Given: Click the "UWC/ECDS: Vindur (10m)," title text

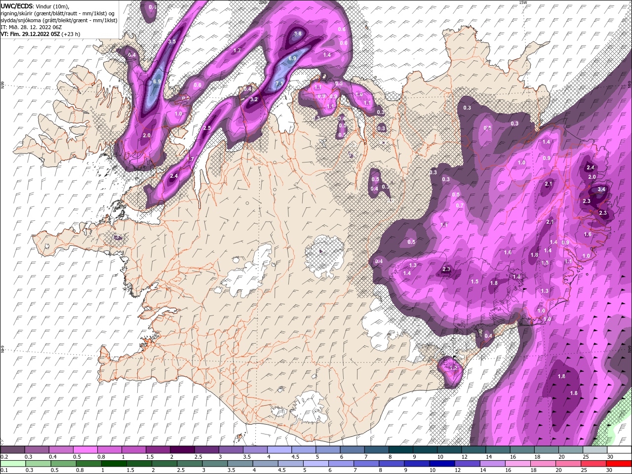Looking at the screenshot, I should (x=35, y=6).
